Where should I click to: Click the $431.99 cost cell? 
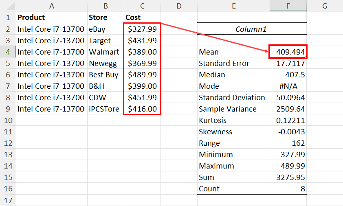(143, 40)
